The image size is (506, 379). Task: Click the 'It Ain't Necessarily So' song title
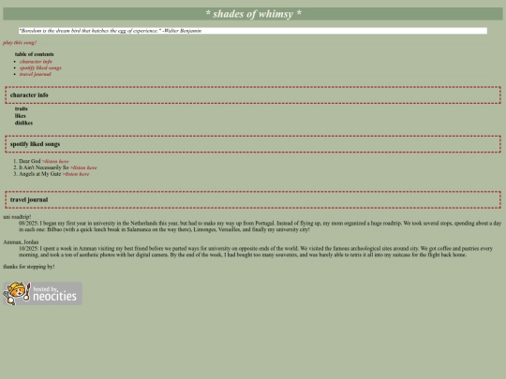tap(44, 168)
